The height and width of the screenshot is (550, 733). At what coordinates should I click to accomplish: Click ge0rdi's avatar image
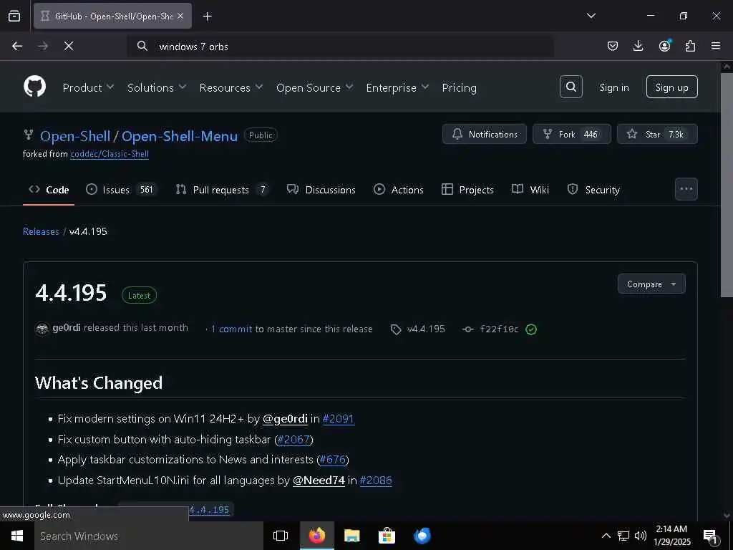pyautogui.click(x=42, y=328)
